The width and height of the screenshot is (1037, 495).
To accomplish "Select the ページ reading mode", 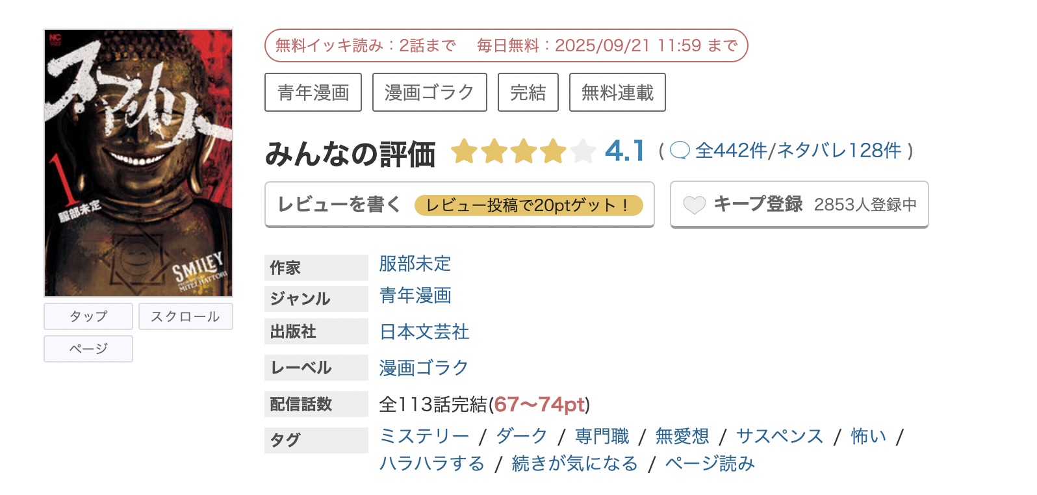I will pos(88,349).
